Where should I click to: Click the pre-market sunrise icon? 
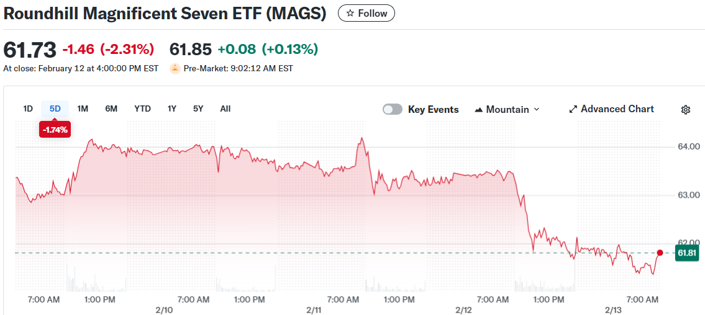[175, 68]
